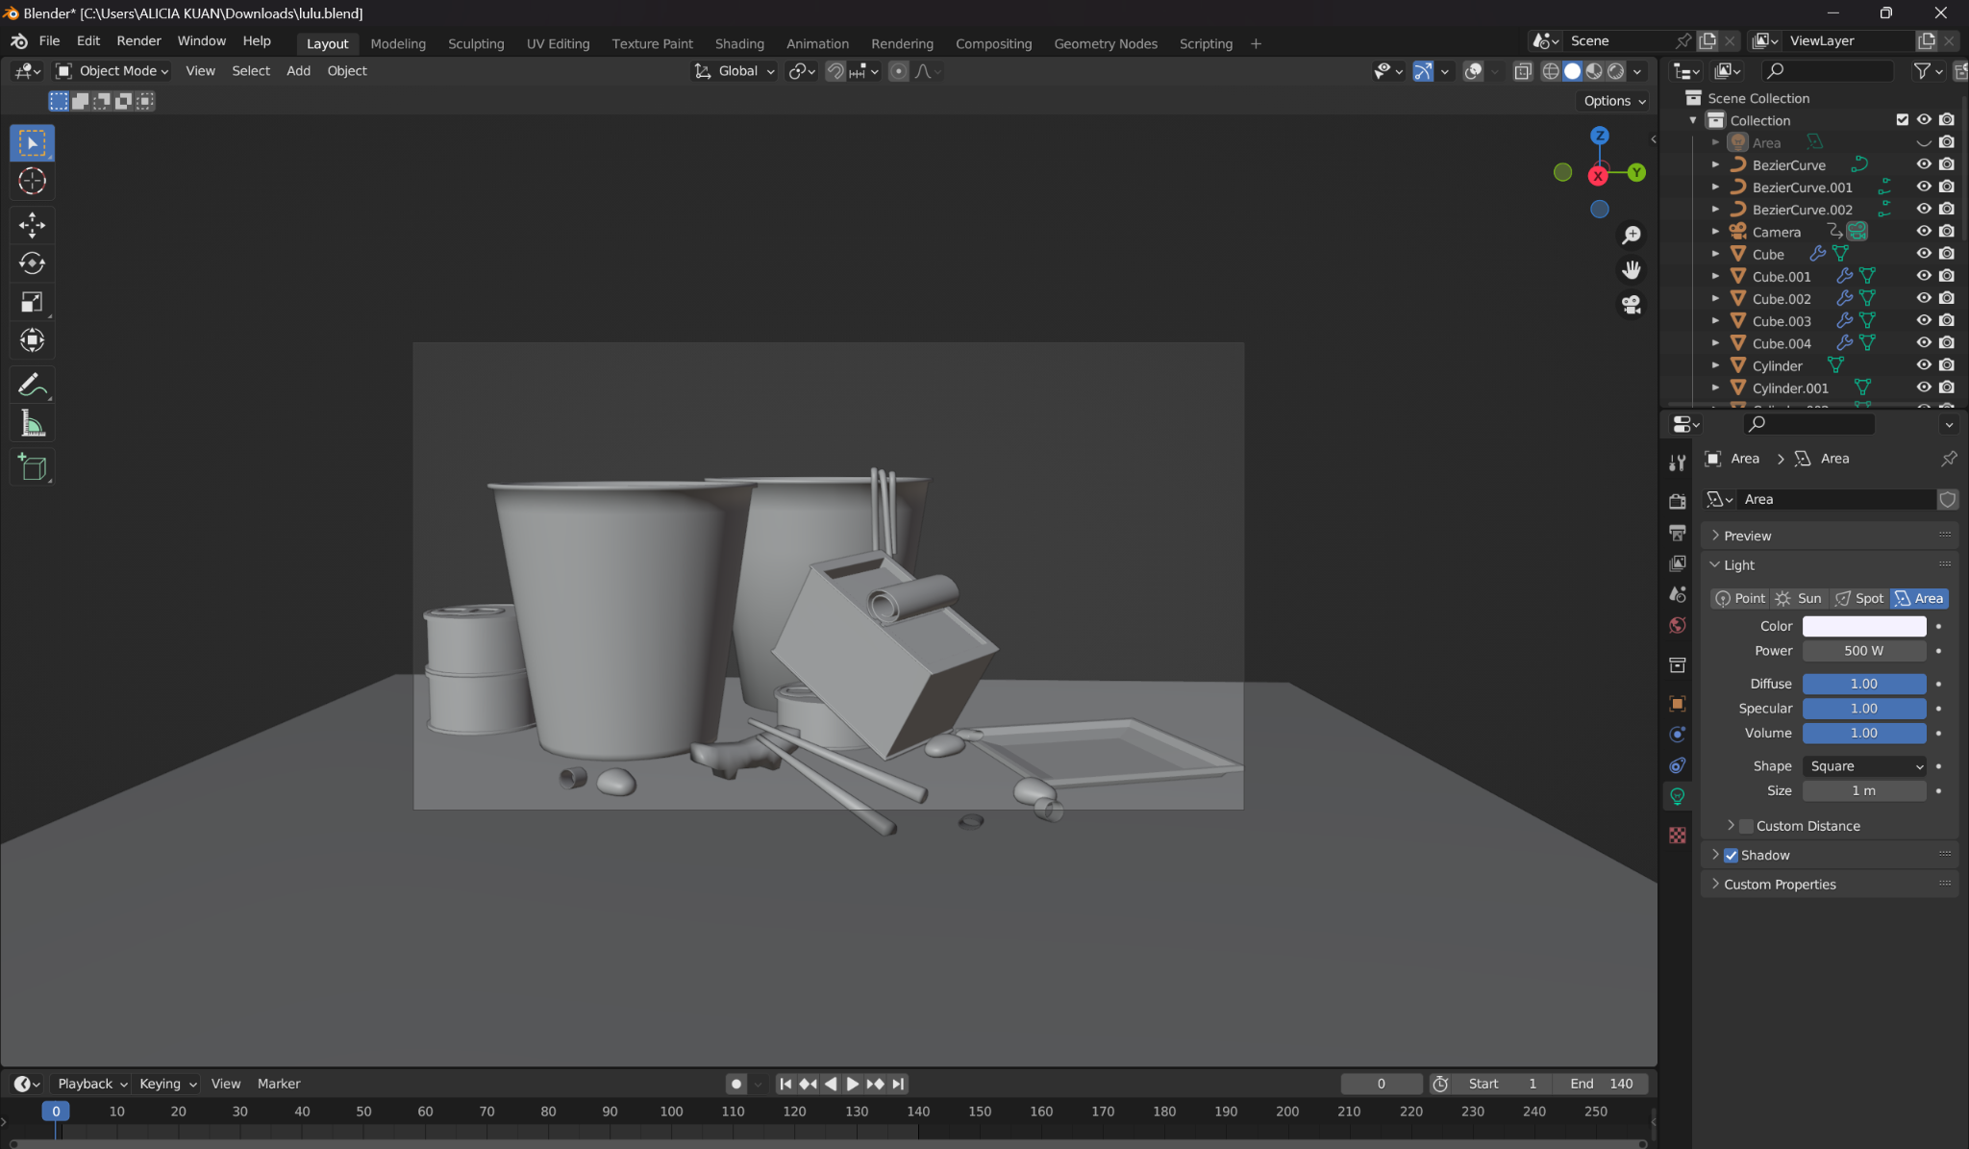The height and width of the screenshot is (1149, 1969).
Task: Select the Annotate pencil tool
Action: click(x=32, y=385)
